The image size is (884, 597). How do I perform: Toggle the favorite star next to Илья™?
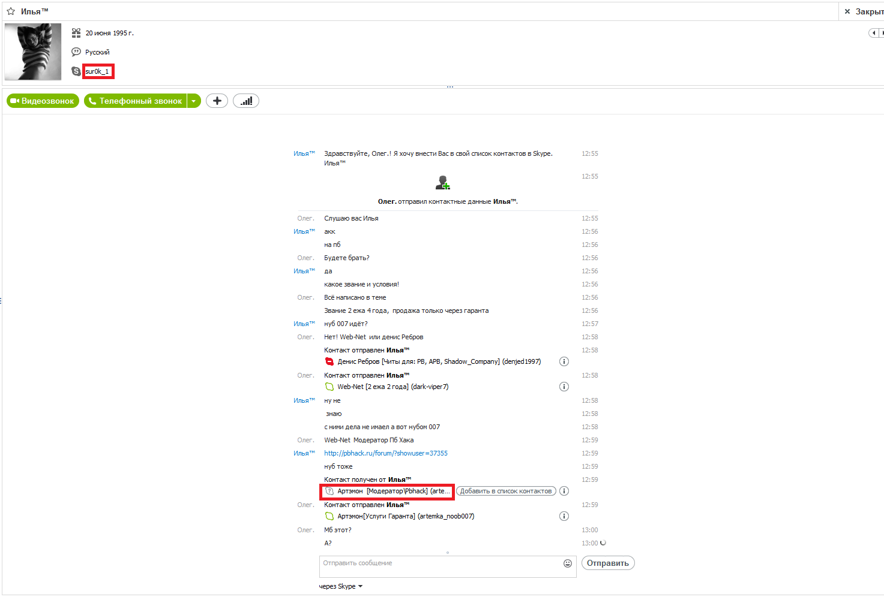(11, 11)
